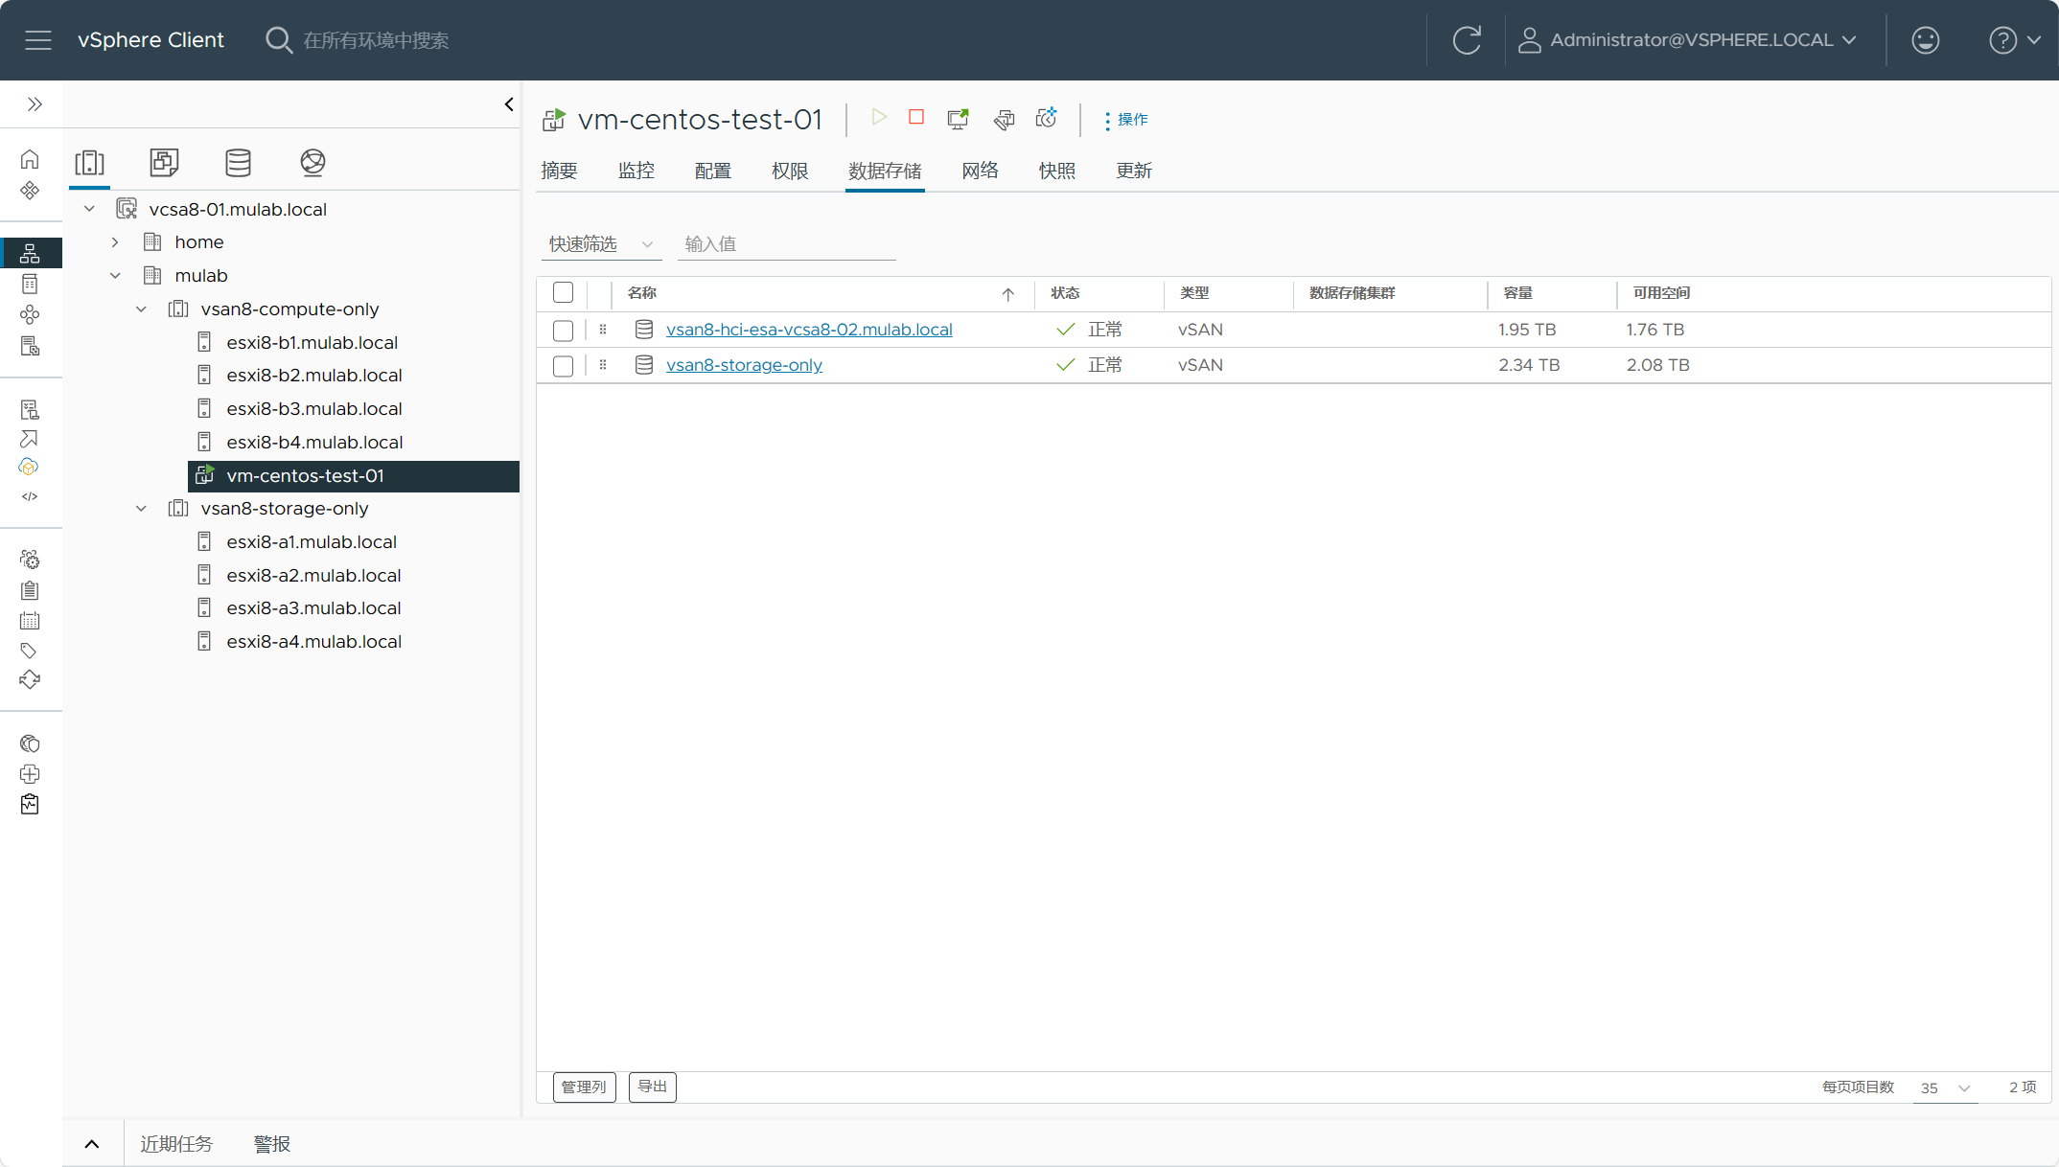The height and width of the screenshot is (1167, 2059).
Task: Switch to the 更新 tab
Action: click(1134, 171)
